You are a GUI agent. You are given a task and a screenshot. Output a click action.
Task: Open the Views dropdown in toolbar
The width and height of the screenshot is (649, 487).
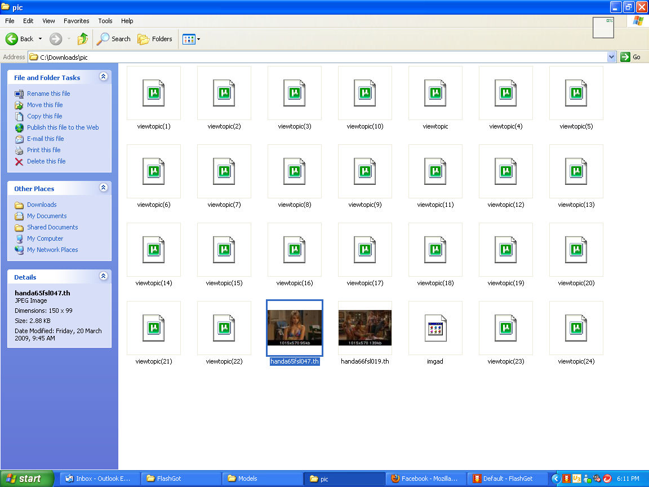click(x=192, y=39)
